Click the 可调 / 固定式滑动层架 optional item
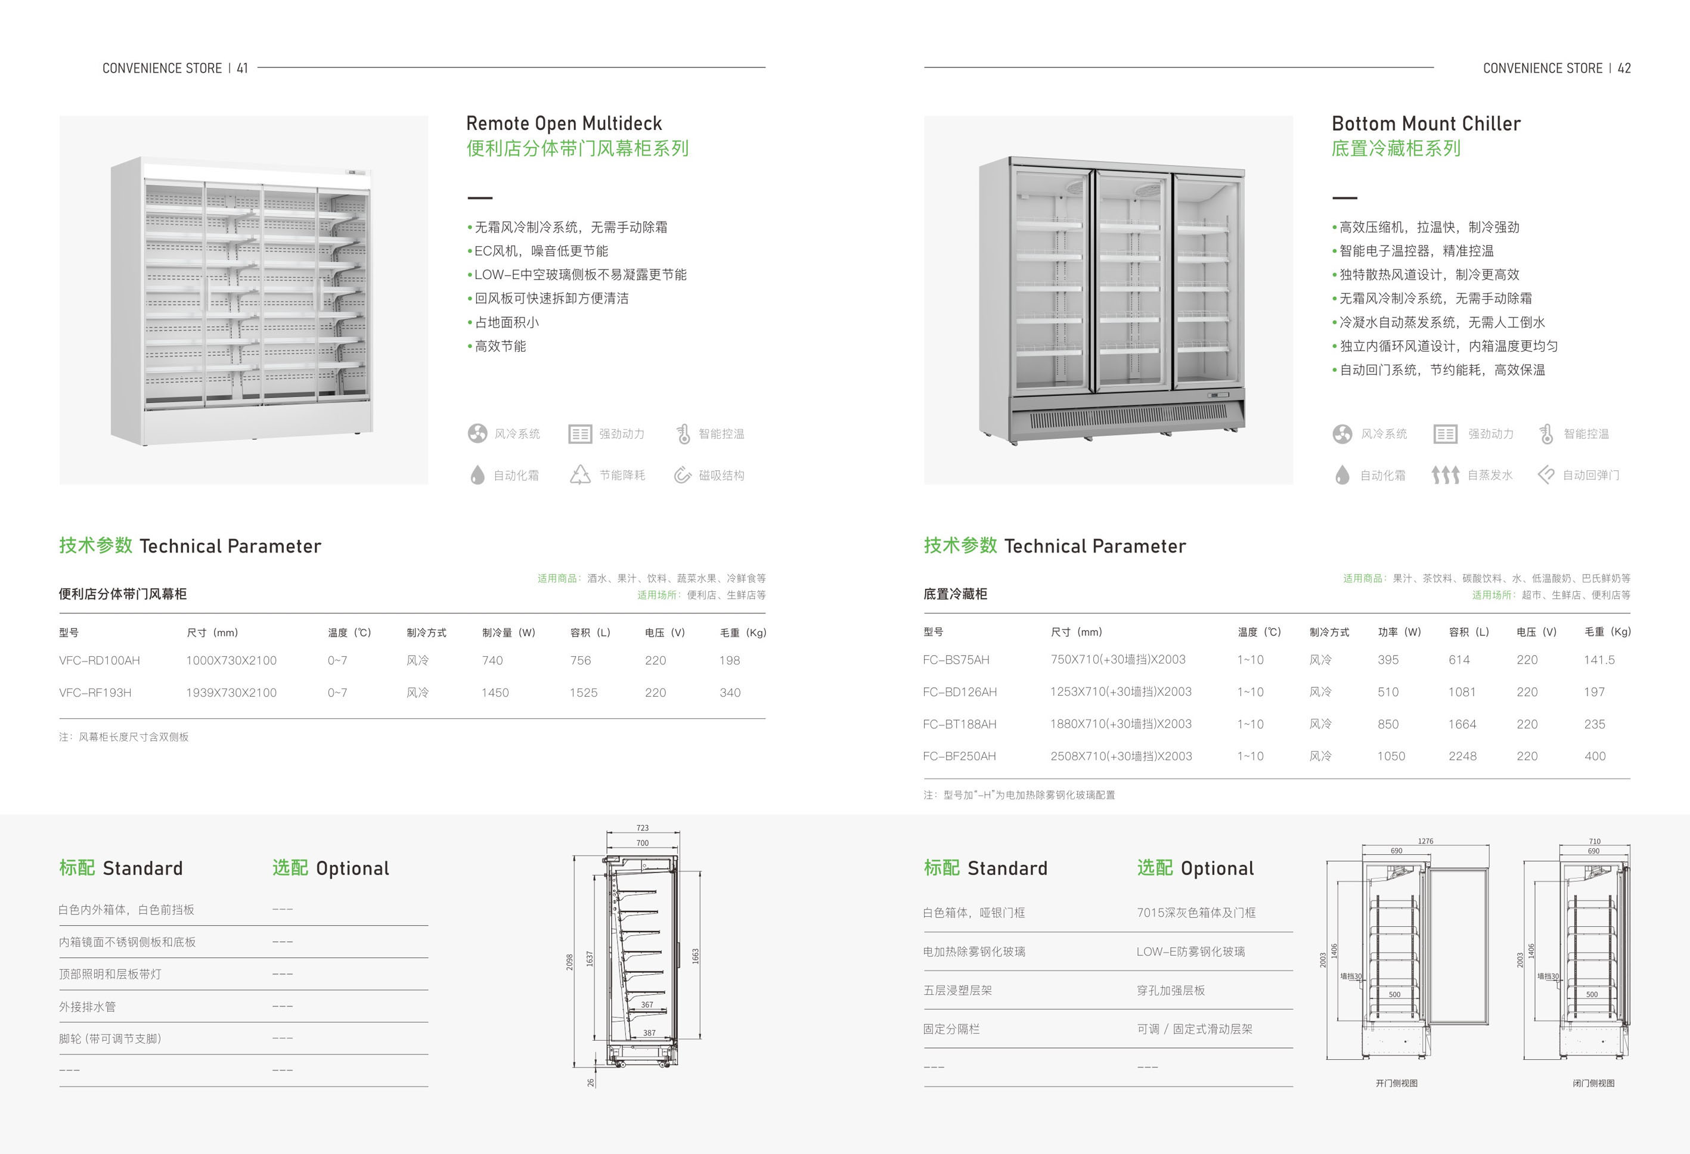This screenshot has width=1690, height=1154. (1195, 1029)
